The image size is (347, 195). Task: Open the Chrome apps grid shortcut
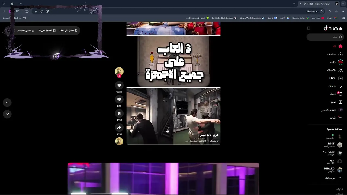343,18
